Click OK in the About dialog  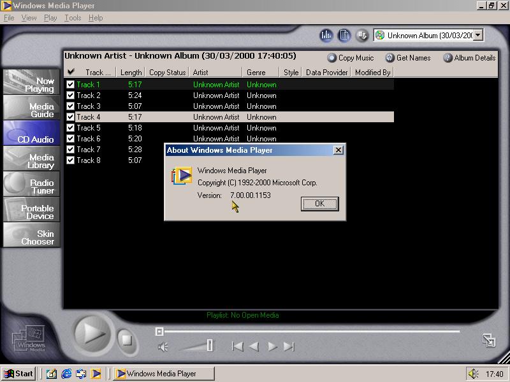[319, 204]
